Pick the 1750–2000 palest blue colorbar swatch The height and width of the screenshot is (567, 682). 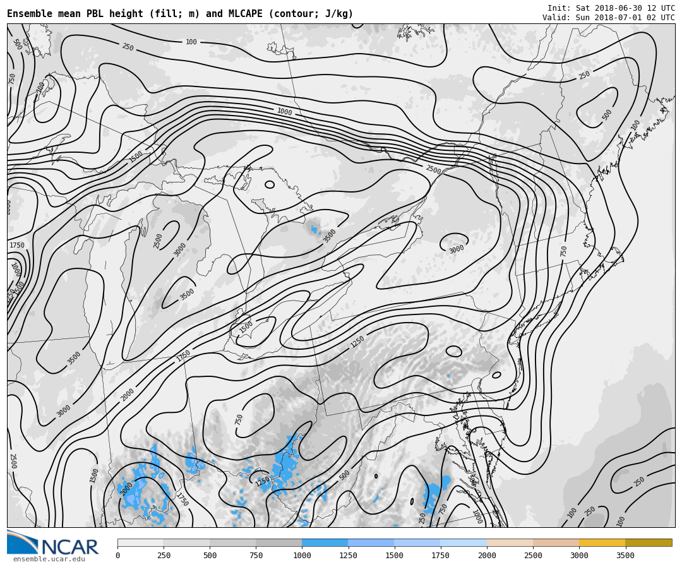(x=464, y=542)
